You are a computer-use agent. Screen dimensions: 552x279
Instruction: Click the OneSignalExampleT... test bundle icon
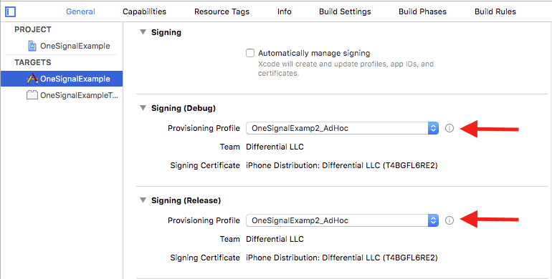point(32,95)
